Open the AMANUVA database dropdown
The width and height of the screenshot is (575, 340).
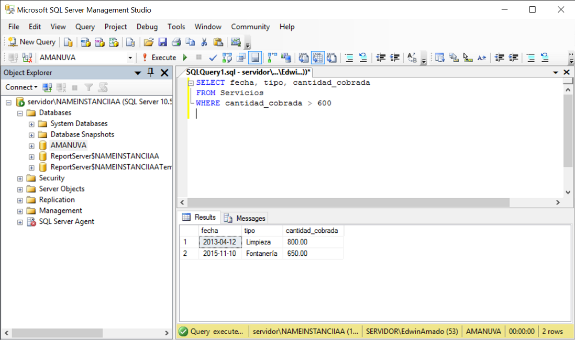point(129,58)
